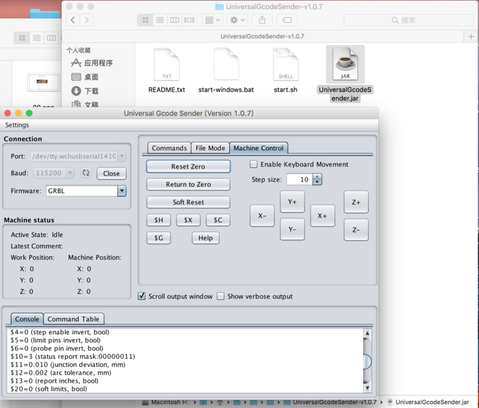
Task: Click the Soft Reset button
Action: tap(188, 202)
